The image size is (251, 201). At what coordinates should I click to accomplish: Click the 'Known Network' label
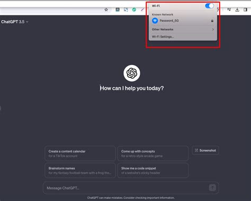(163, 14)
